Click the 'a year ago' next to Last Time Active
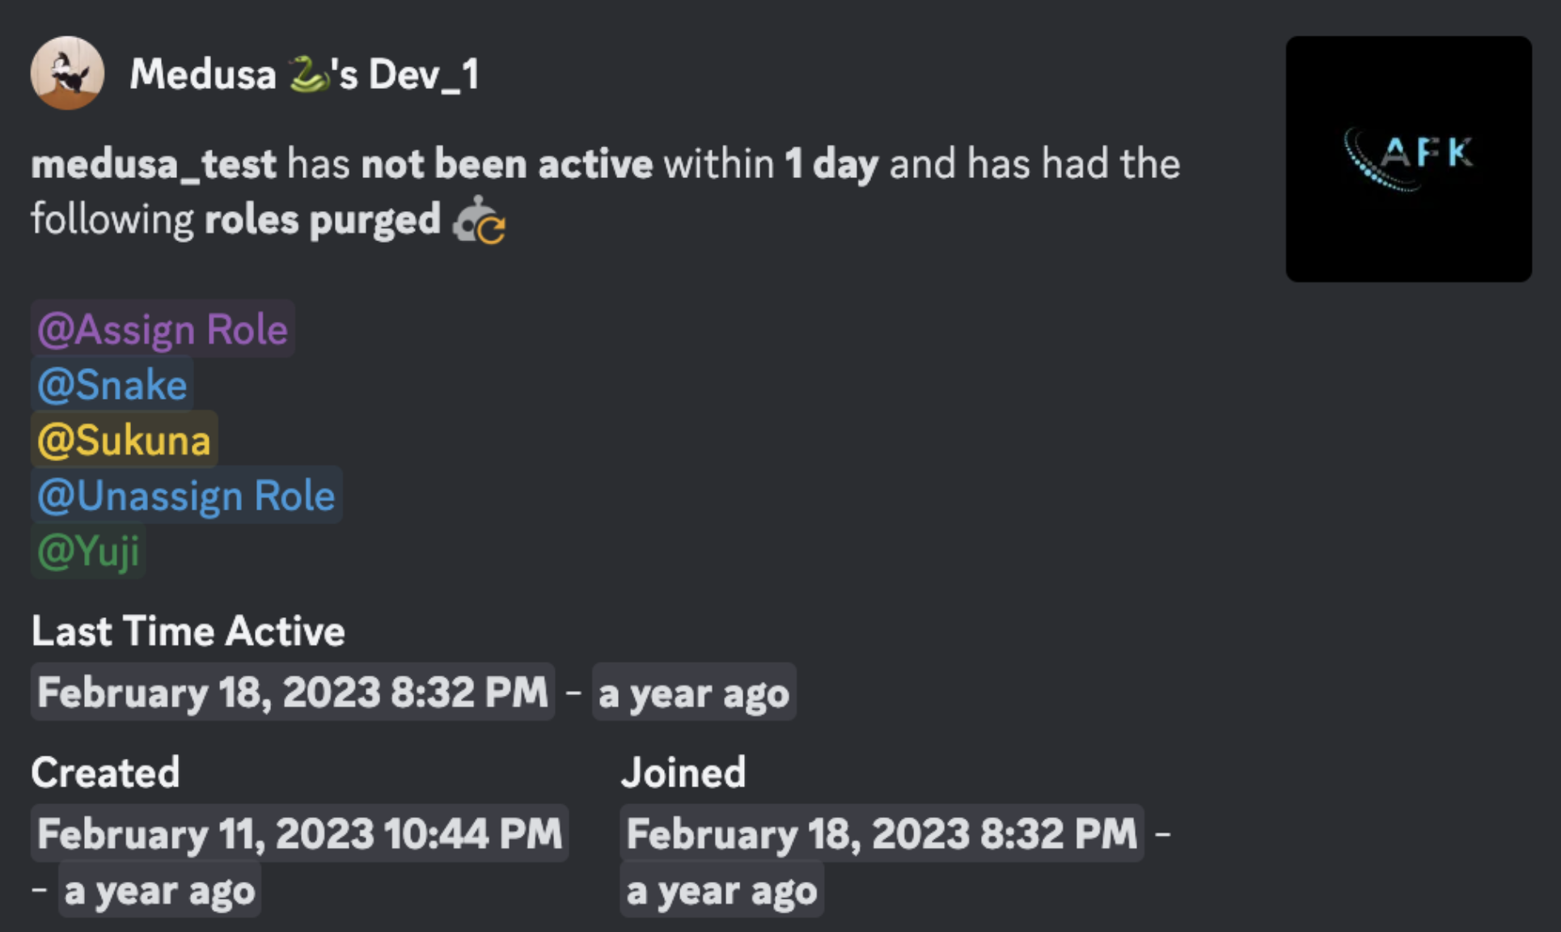 [x=693, y=692]
